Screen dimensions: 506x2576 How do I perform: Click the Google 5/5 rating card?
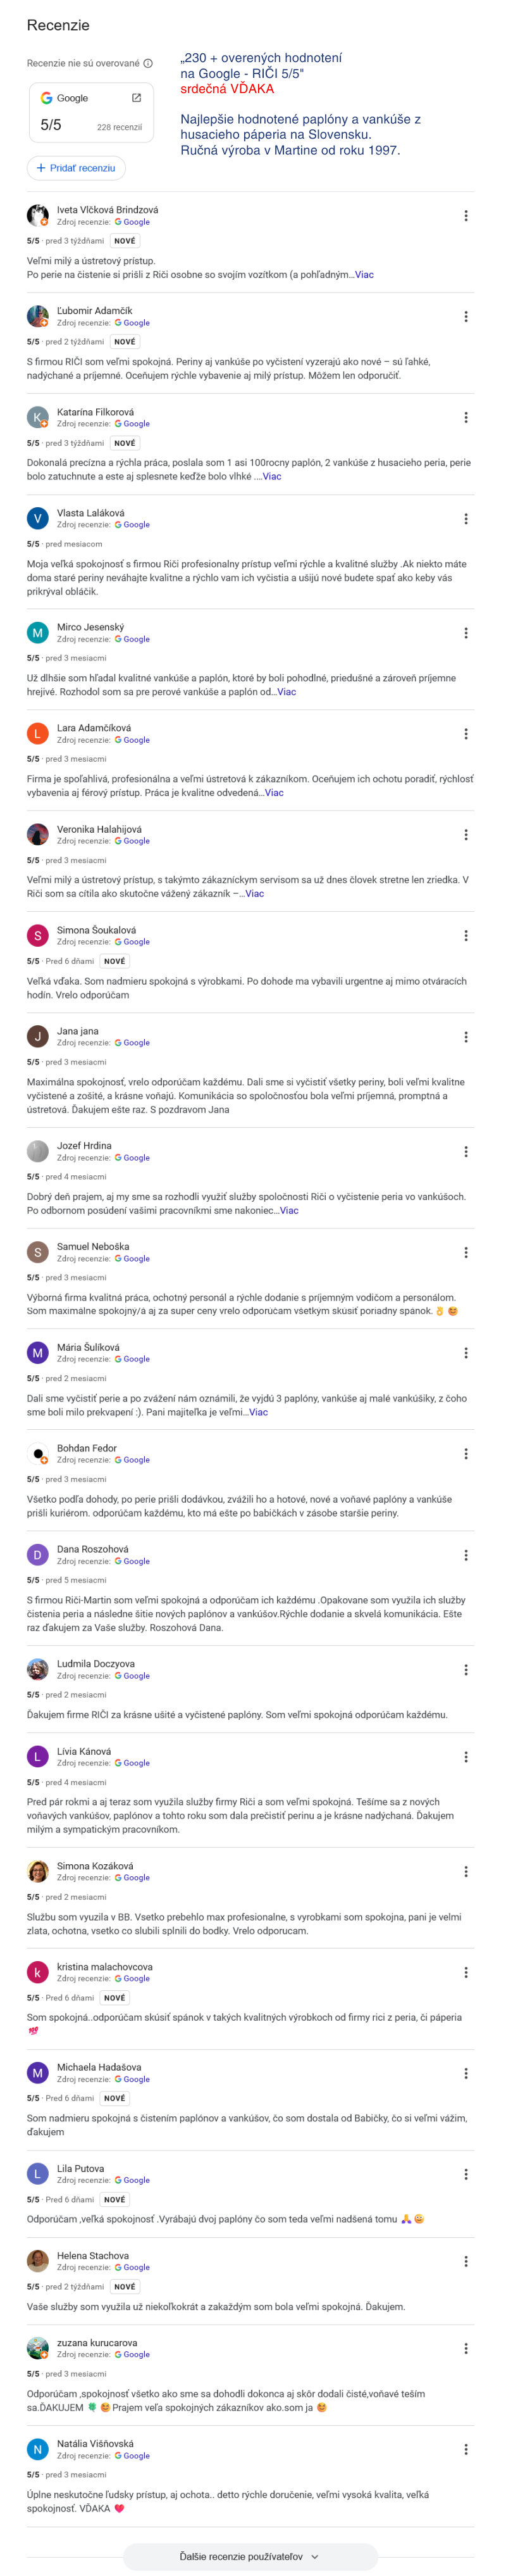(x=91, y=113)
